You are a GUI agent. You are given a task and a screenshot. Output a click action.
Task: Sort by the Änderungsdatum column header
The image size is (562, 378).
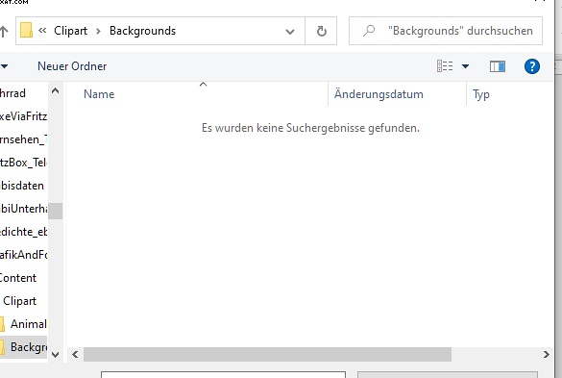[379, 94]
